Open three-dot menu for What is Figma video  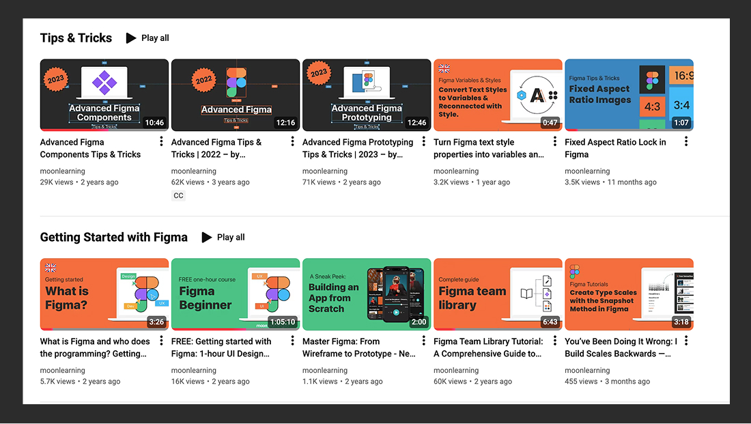pos(161,341)
